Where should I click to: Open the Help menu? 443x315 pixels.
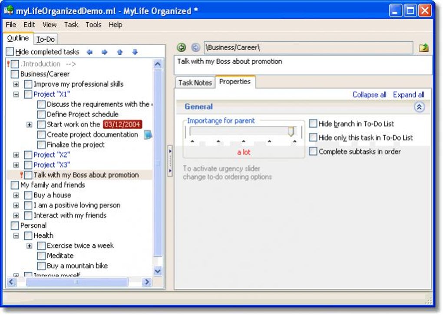click(116, 25)
